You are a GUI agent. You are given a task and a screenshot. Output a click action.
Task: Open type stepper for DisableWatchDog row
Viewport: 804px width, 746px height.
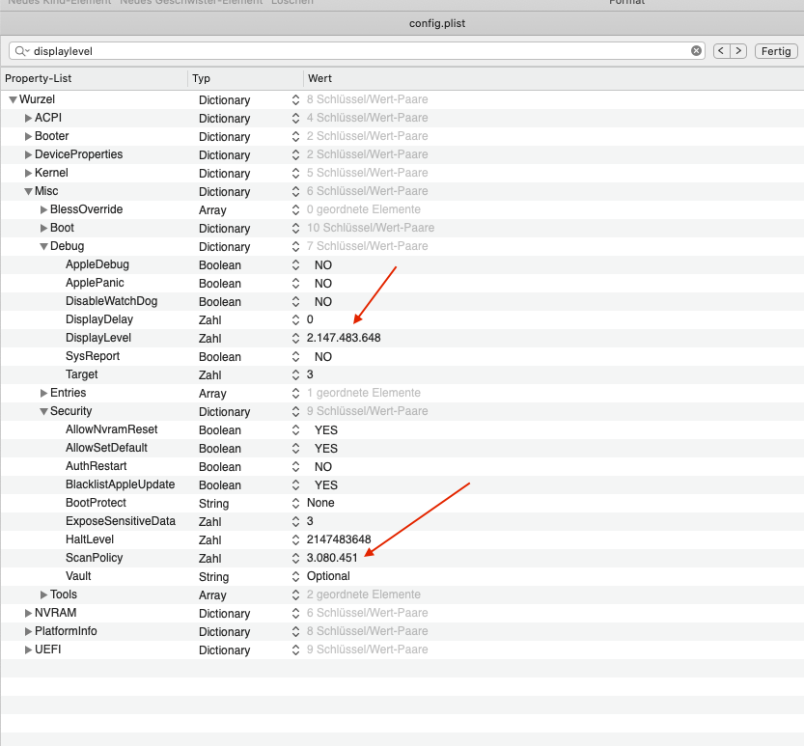click(295, 301)
